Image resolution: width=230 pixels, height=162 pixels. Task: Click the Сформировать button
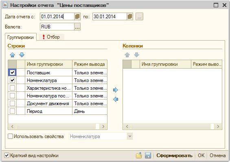coord(174,156)
